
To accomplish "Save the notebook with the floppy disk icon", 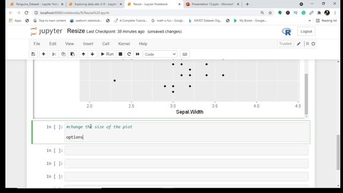I will click(33, 54).
